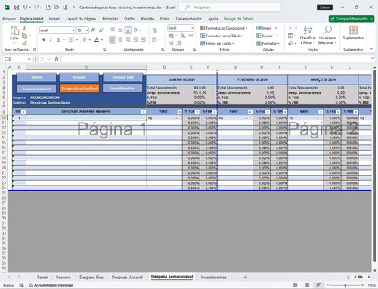Viewport: 378px width, 289px height.
Task: Toggle wrap text icon
Action: (155, 30)
